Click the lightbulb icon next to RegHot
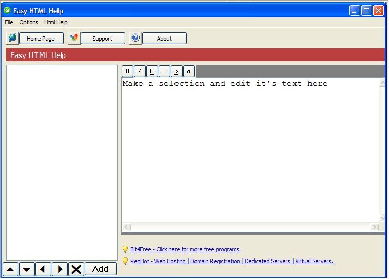Screen dimensions: 389x279 click(125, 261)
